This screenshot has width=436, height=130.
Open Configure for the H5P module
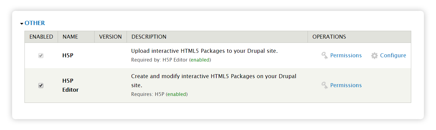click(393, 55)
